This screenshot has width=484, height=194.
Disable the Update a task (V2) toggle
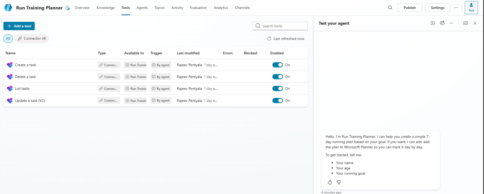click(x=277, y=101)
